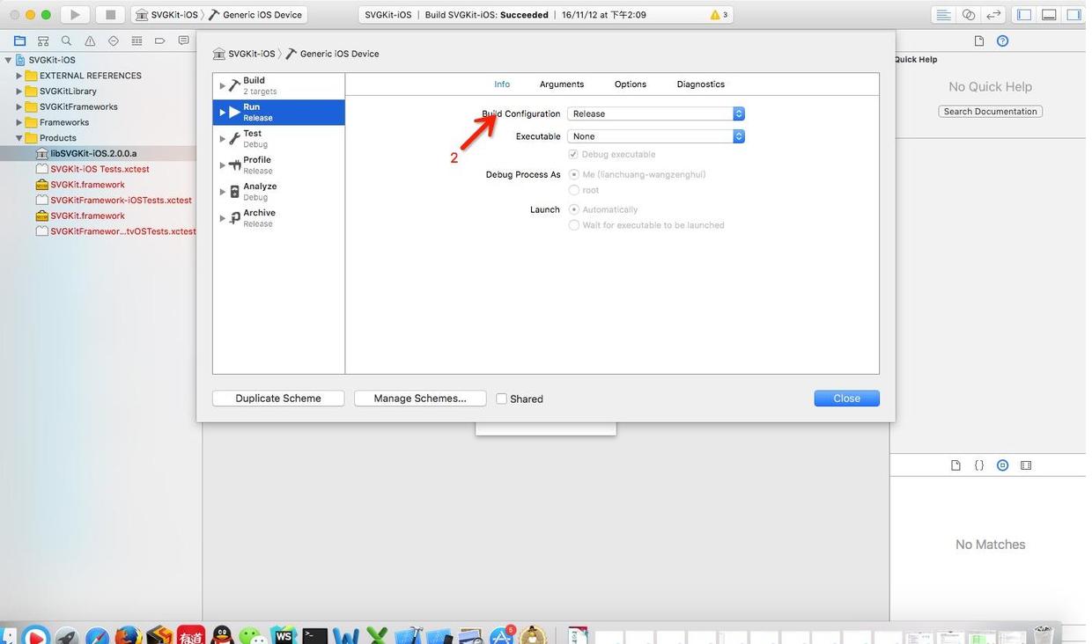
Task: Switch to the Assistant editor
Action: [x=969, y=14]
